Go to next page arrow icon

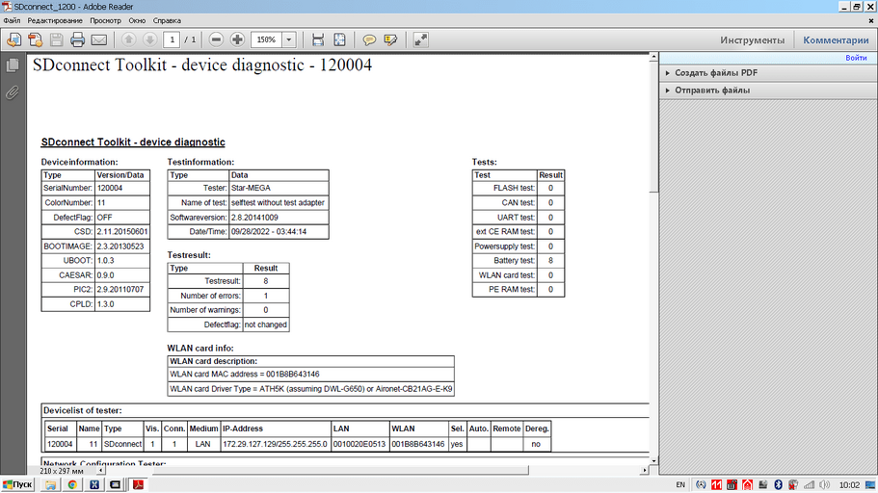[x=149, y=39]
